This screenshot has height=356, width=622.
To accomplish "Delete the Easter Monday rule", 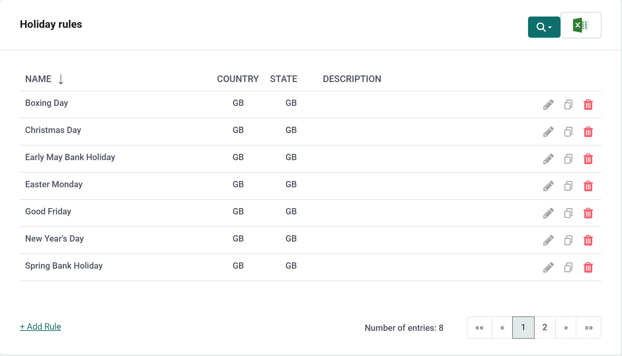I will click(588, 186).
